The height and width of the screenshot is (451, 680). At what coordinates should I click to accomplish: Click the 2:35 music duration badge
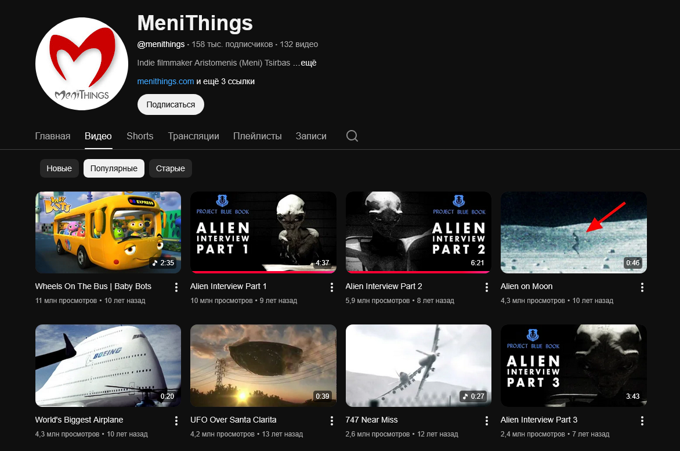coord(164,263)
